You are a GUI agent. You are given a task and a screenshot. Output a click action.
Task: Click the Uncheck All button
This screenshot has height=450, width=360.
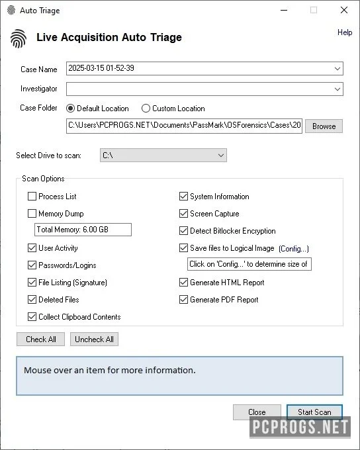[x=94, y=339]
